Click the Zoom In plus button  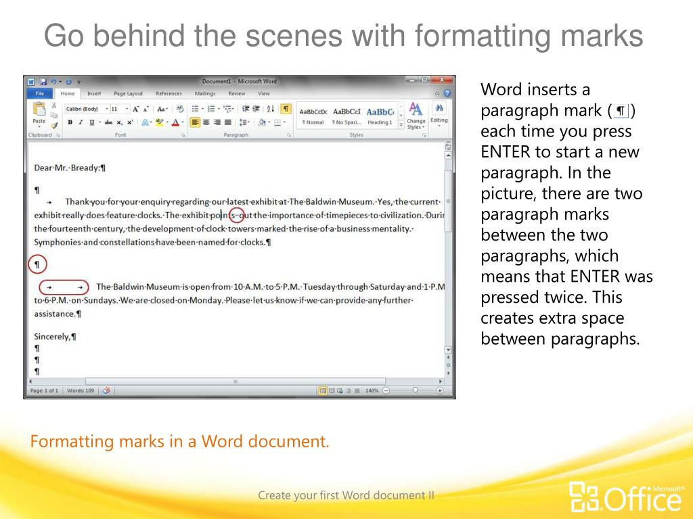pyautogui.click(x=440, y=391)
